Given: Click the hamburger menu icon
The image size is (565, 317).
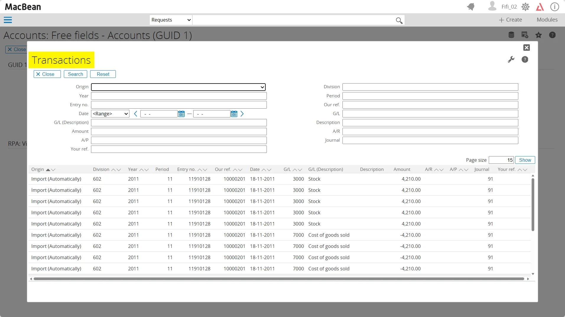Looking at the screenshot, I should 8,20.
